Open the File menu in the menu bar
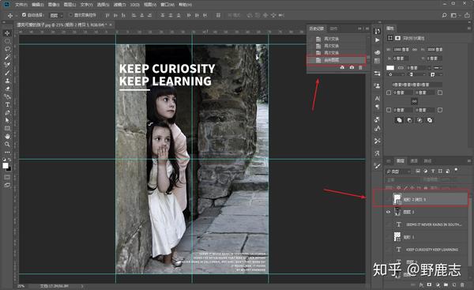Viewport: 474px width, 290px height. pos(21,5)
